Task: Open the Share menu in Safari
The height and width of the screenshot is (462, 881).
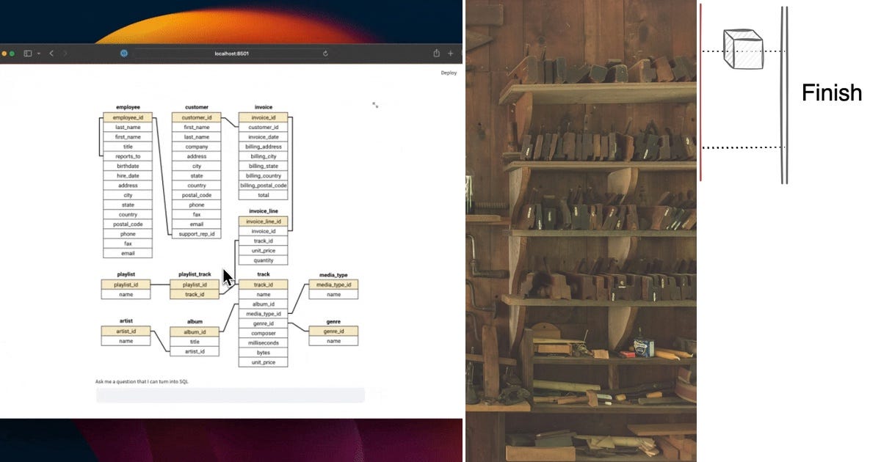Action: click(436, 53)
